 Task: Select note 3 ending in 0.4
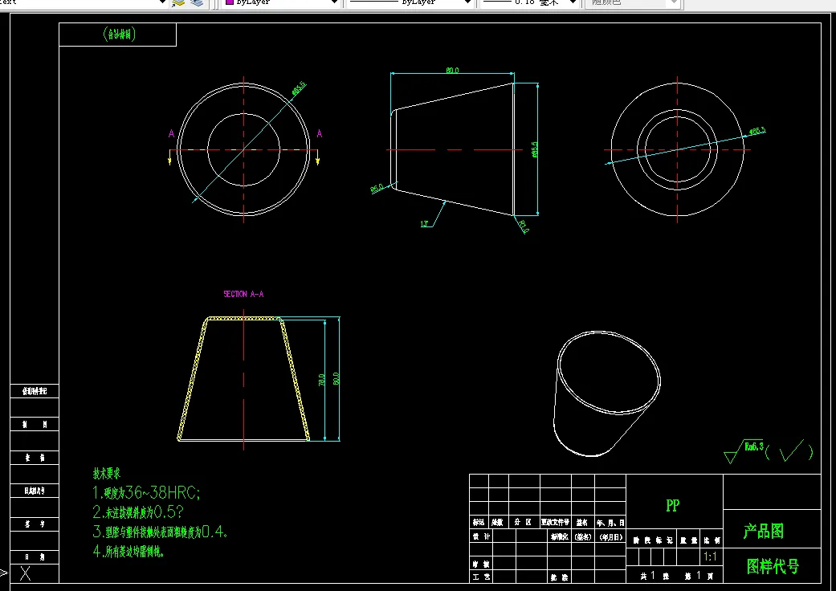tap(160, 532)
